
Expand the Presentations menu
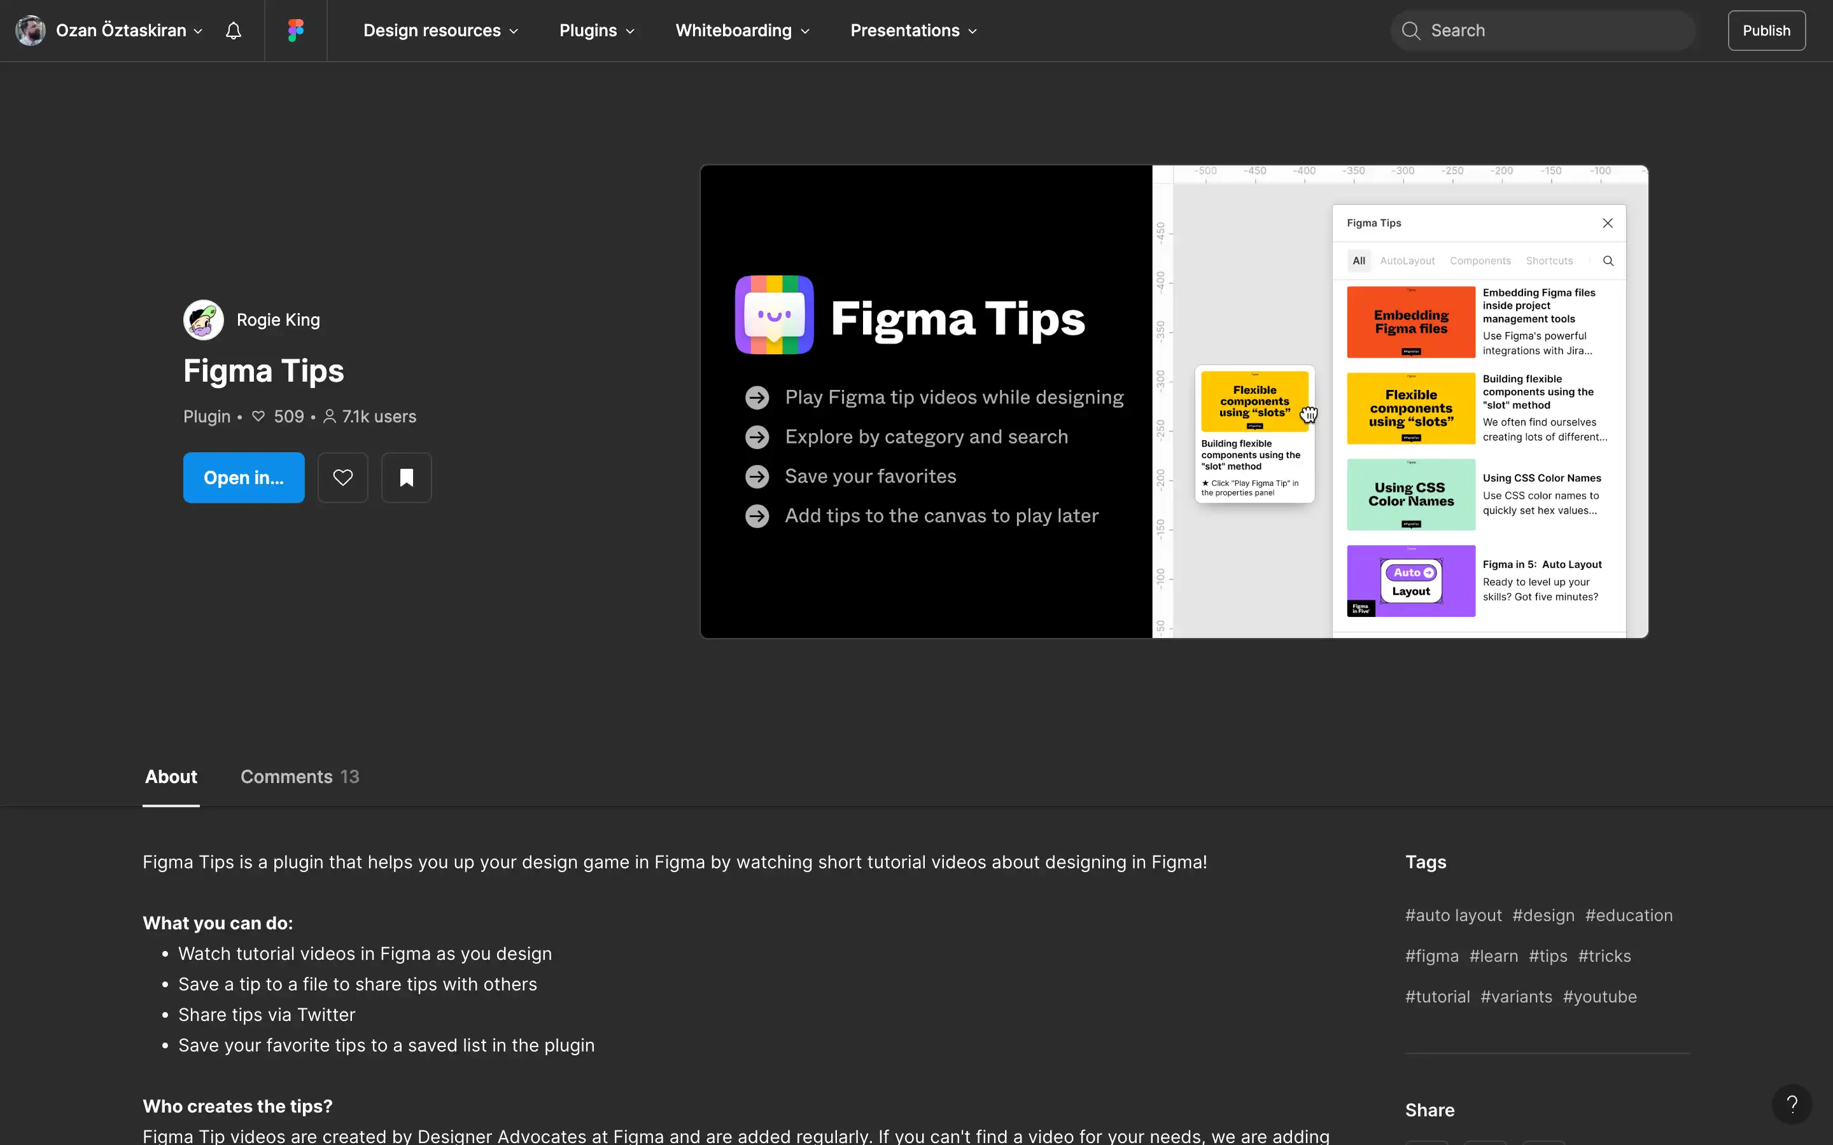coord(913,31)
